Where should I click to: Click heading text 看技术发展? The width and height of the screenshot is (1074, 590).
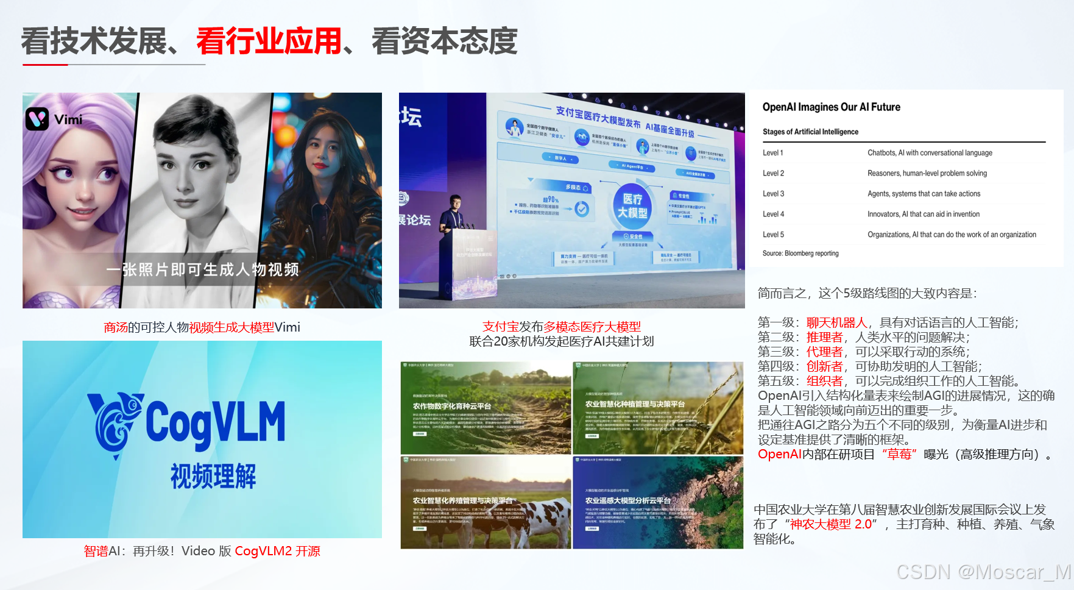click(94, 41)
